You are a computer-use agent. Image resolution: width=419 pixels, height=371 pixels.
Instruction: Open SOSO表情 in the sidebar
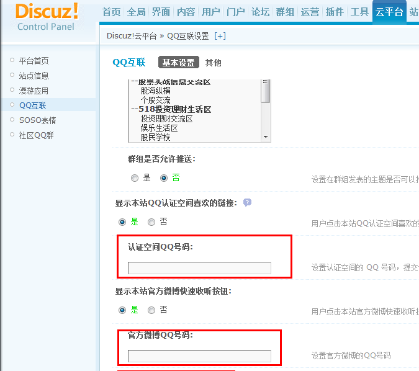pyautogui.click(x=38, y=120)
